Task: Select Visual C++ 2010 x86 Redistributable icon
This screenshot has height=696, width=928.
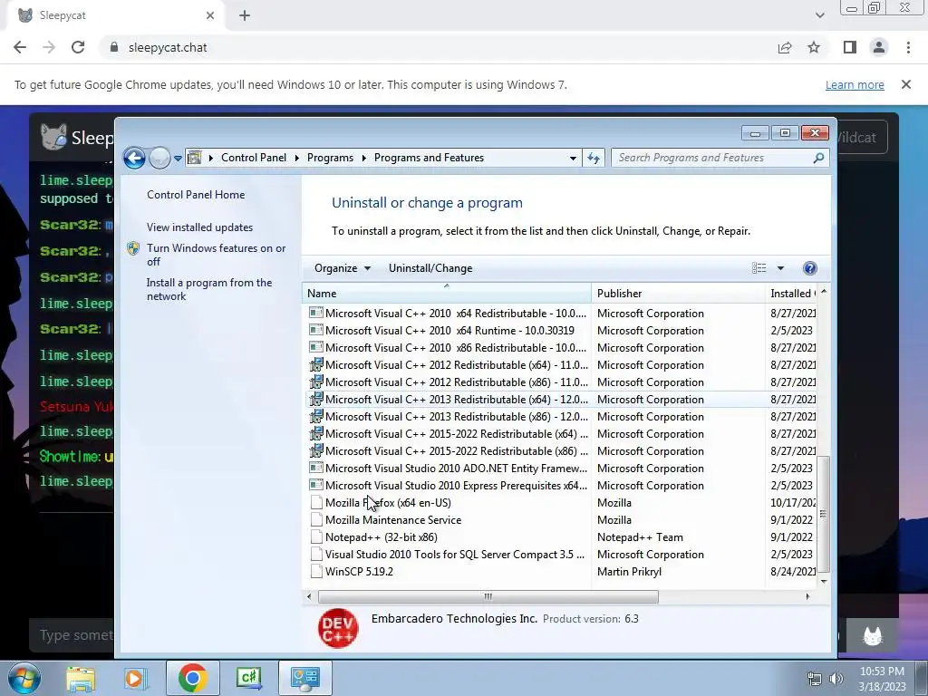Action: click(316, 347)
